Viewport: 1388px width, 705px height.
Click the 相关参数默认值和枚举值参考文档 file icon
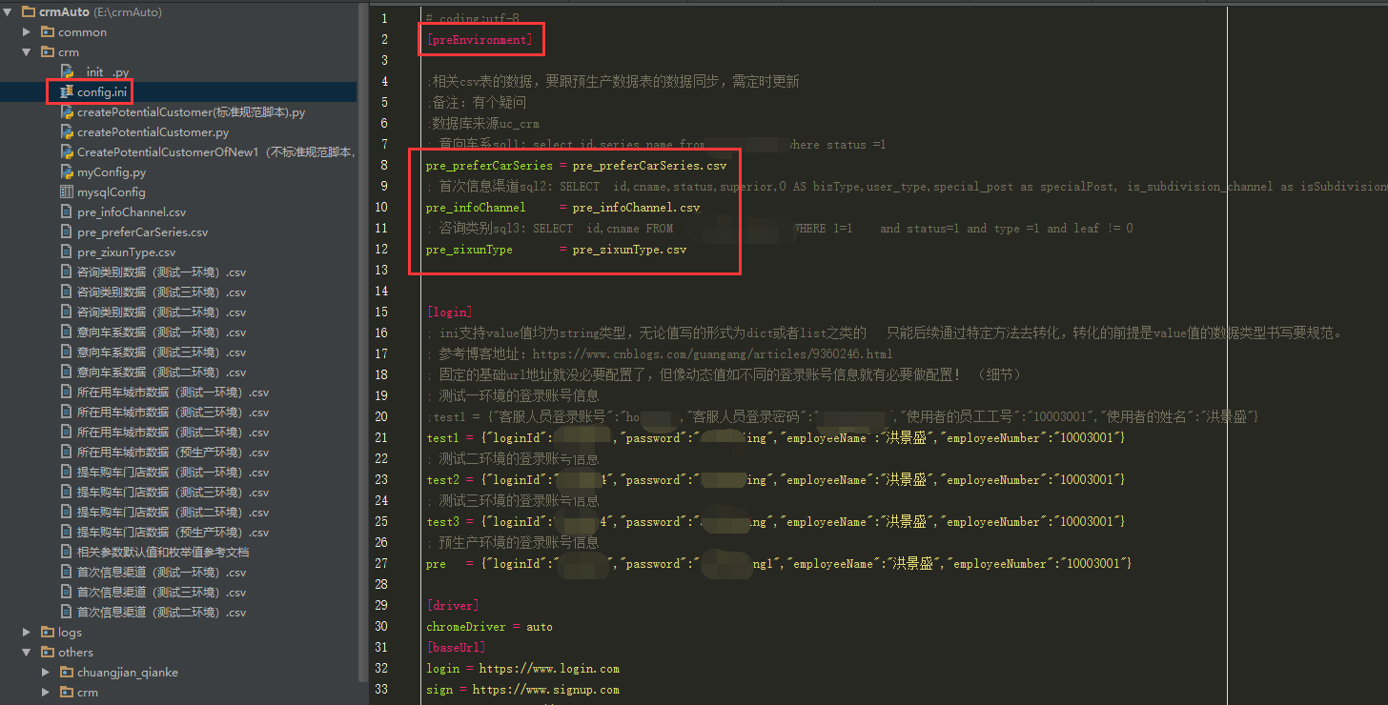(67, 553)
